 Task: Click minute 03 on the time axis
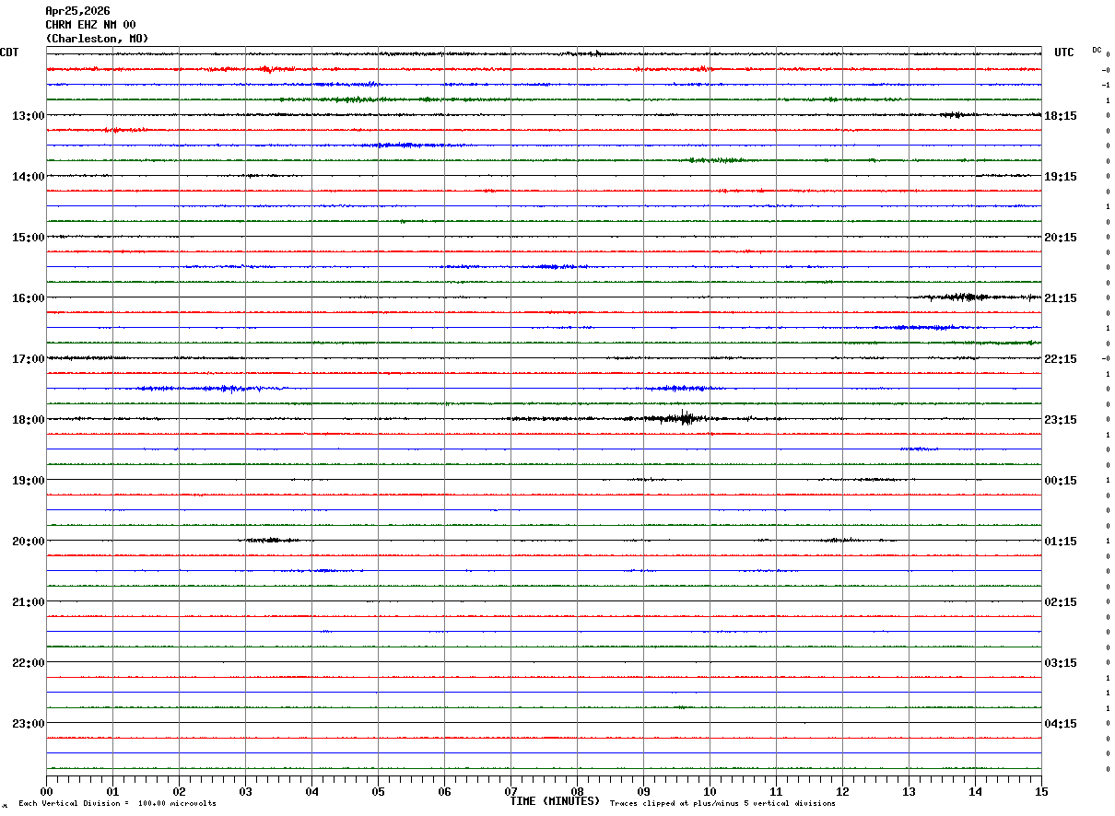(x=245, y=792)
